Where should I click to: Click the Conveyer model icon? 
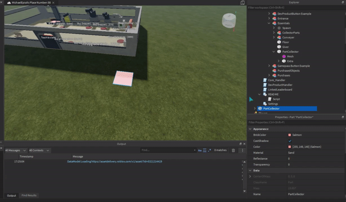point(279,37)
